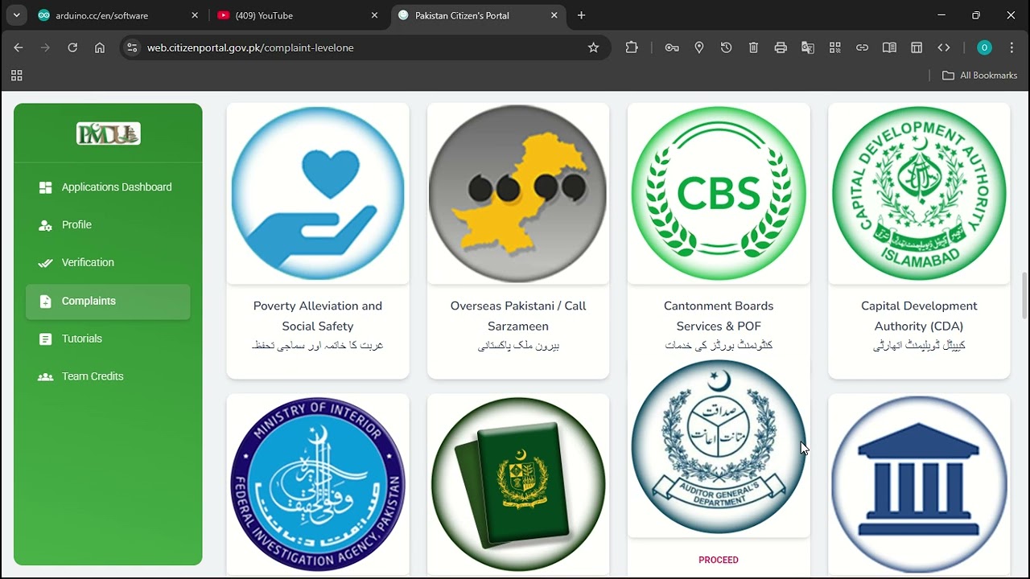View site information in address bar
This screenshot has height=579, width=1030.
133,47
